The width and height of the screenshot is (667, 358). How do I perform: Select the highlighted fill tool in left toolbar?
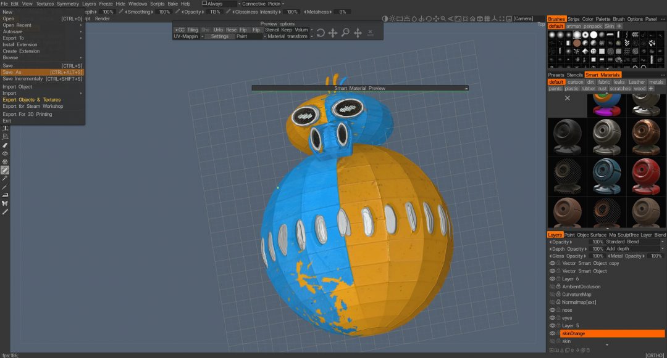[5, 170]
